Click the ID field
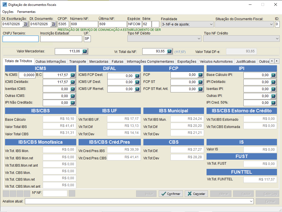This screenshot has width=282, height=212. pos(277,24)
